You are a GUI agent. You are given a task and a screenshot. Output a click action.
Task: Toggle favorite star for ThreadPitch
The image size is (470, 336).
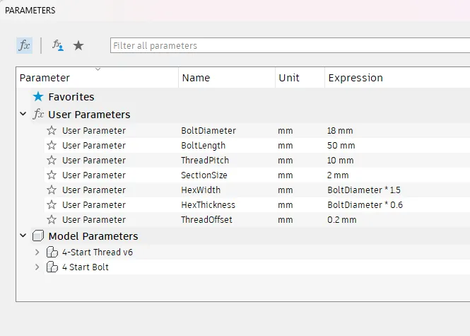(x=52, y=160)
